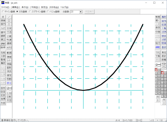Click the >< button under layer groups

[x=164, y=103]
